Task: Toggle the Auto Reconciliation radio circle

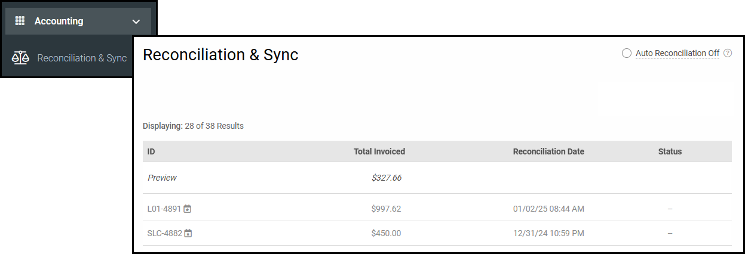Action: [x=626, y=53]
